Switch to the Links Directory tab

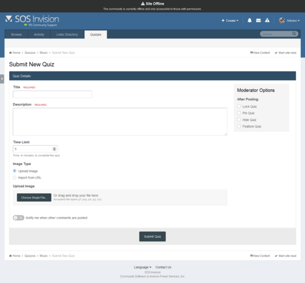tap(67, 35)
